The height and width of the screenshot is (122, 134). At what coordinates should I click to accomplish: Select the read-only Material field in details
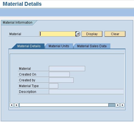point(67,68)
